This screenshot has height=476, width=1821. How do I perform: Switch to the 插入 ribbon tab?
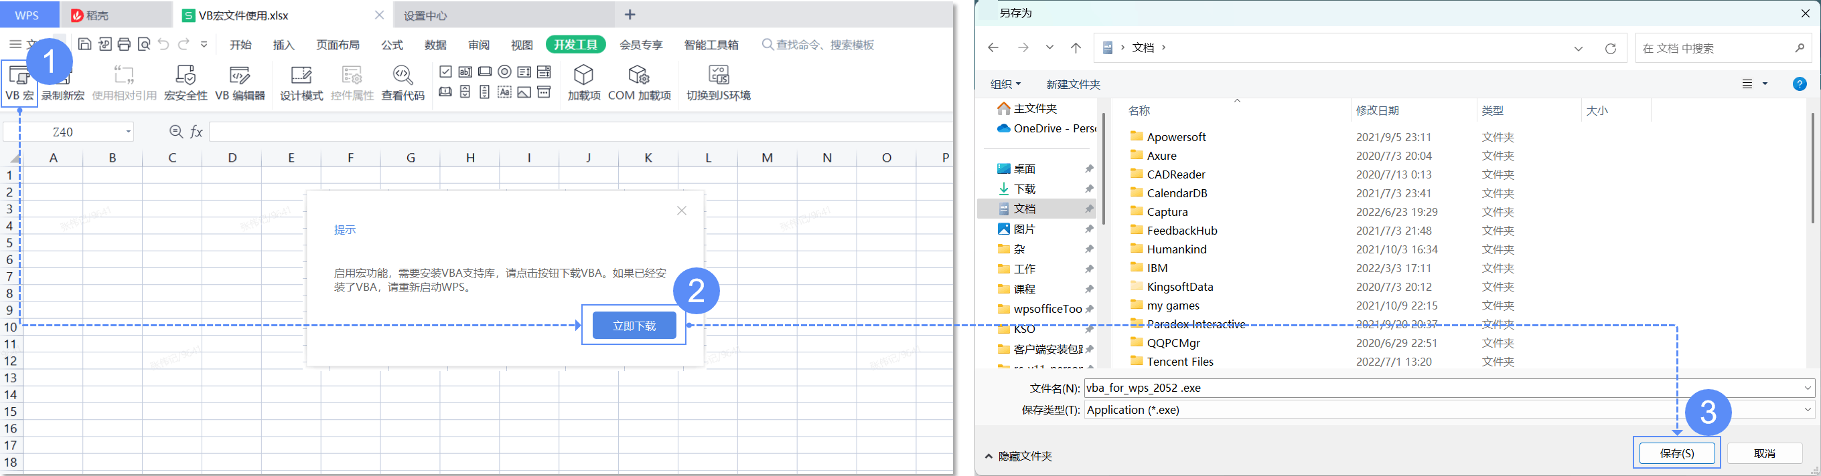pos(283,45)
